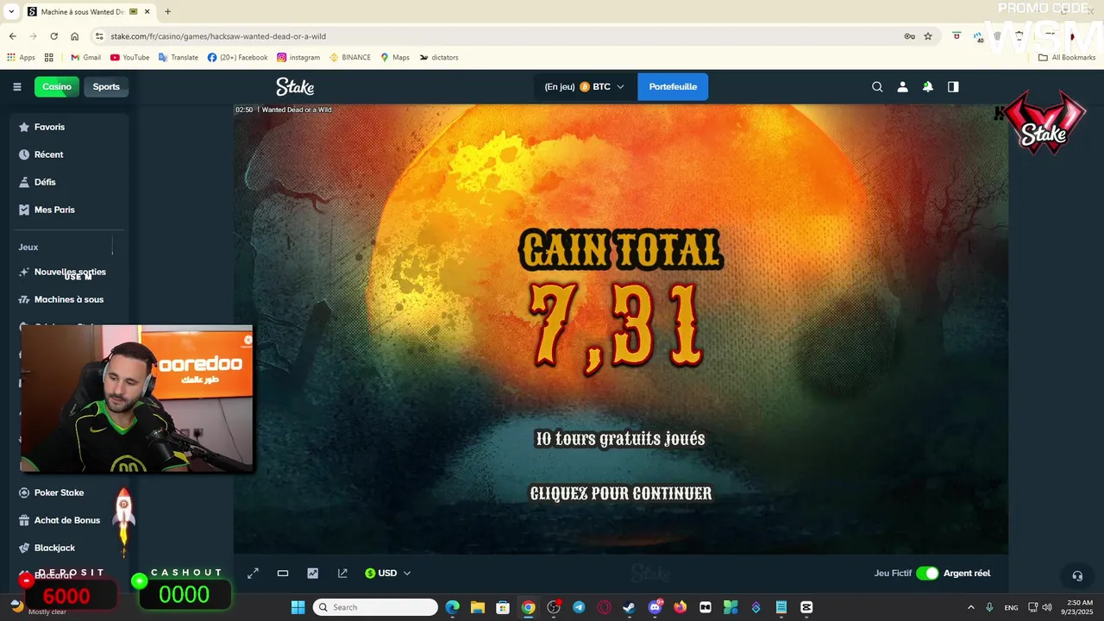Open YouTube bookmark
The width and height of the screenshot is (1104, 621).
[x=129, y=58]
